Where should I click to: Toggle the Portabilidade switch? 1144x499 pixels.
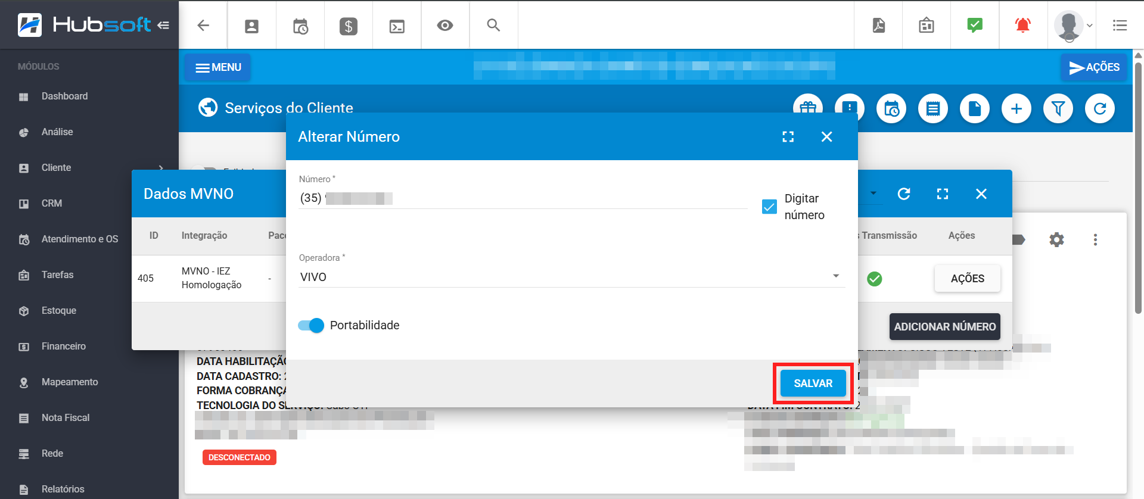tap(311, 326)
